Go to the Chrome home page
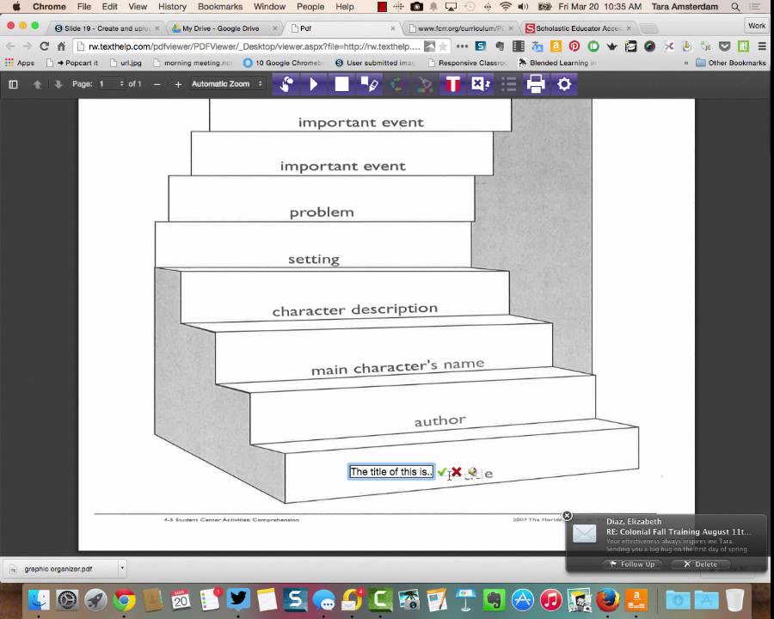 61,46
